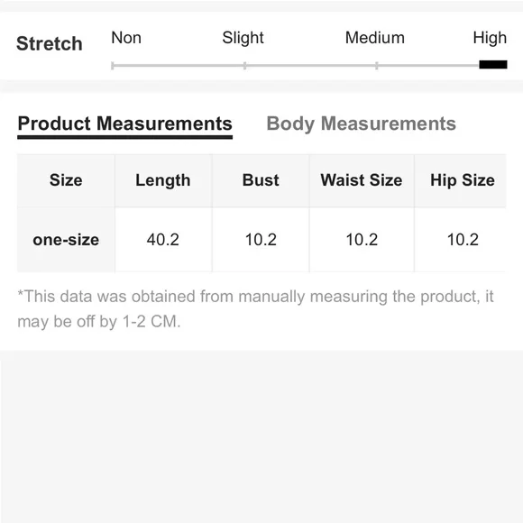Viewport: 523px width, 523px height.
Task: Click the Non stretch level label
Action: pos(126,38)
